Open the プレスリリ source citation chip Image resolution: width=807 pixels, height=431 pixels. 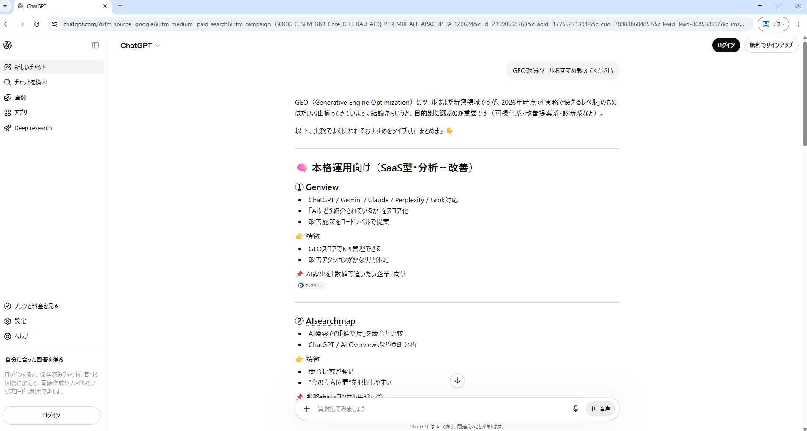pos(311,285)
